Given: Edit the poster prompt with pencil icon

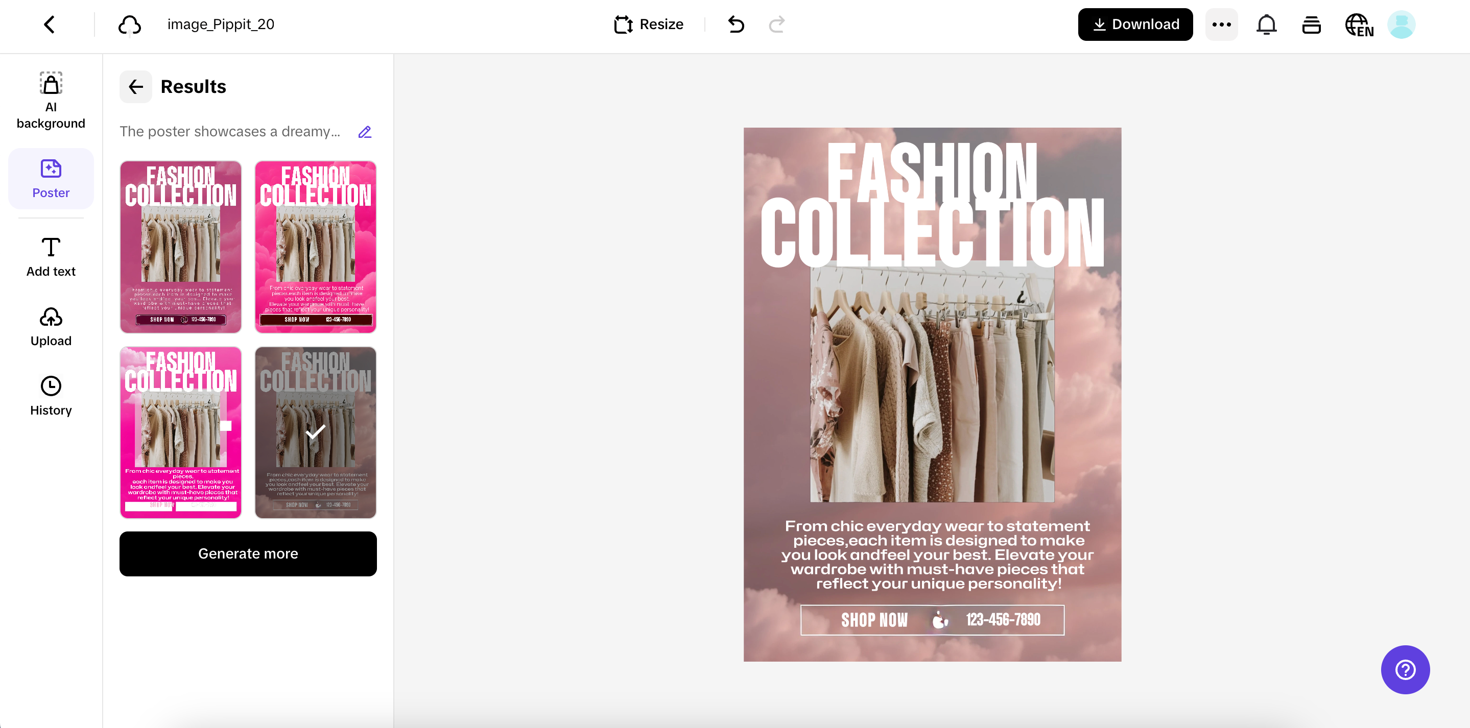Looking at the screenshot, I should [x=365, y=132].
